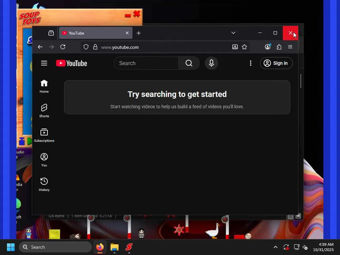Viewport: 340px width, 255px height.
Task: Click Soup Toys icon on taskbar
Action: (129, 247)
